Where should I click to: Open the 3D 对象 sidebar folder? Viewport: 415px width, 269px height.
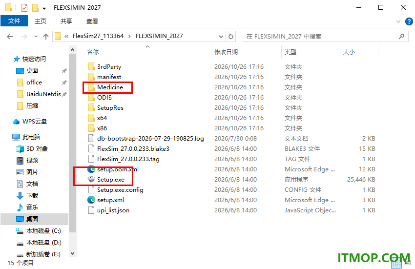pyautogui.click(x=37, y=149)
